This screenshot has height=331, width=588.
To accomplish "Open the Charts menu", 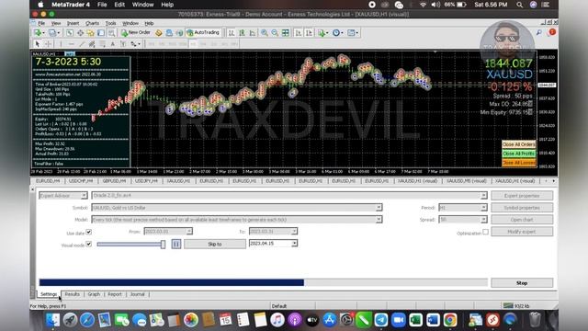I will (92, 23).
